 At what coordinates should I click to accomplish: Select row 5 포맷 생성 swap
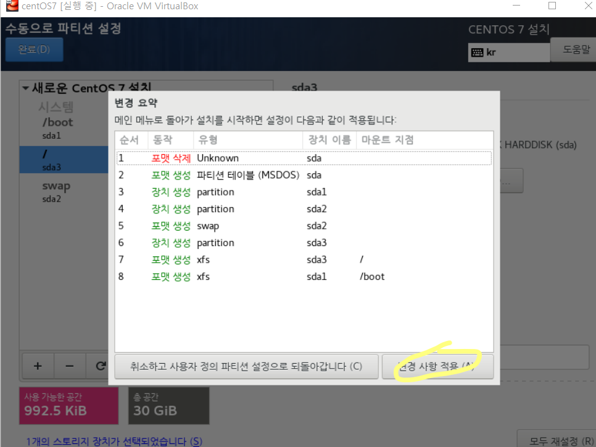pos(304,226)
